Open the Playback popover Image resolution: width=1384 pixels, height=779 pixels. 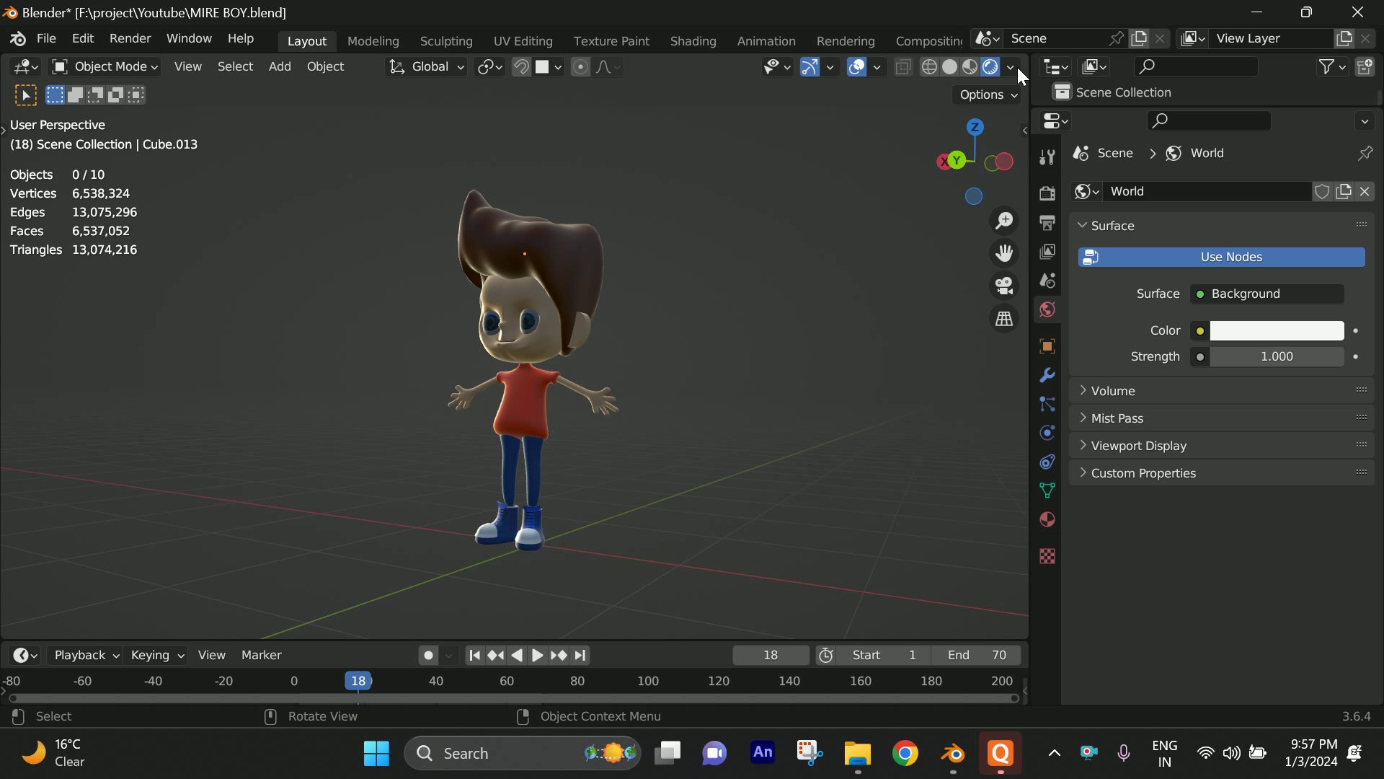click(x=85, y=655)
